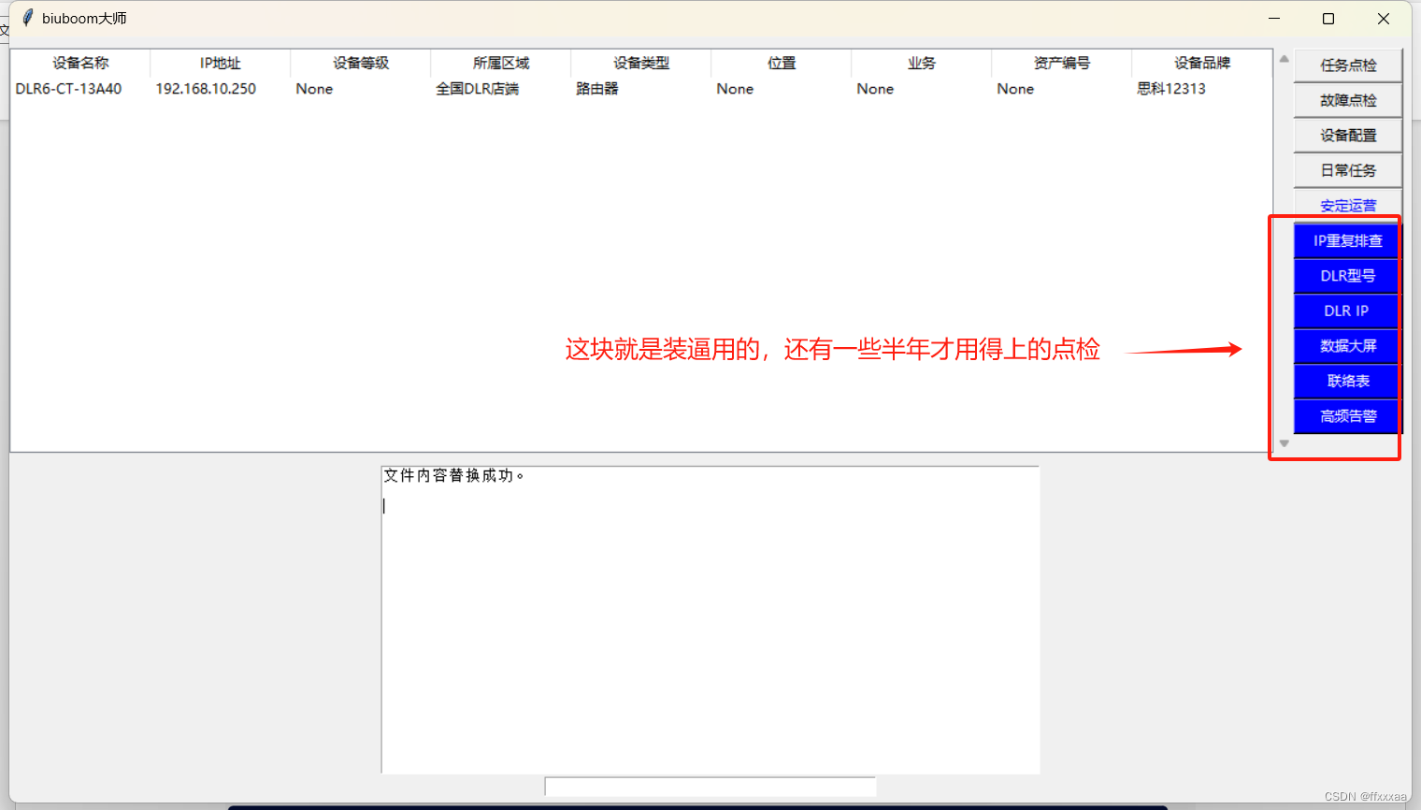This screenshot has width=1421, height=810.
Task: Click the biuboom feather title icon
Action: 27,18
